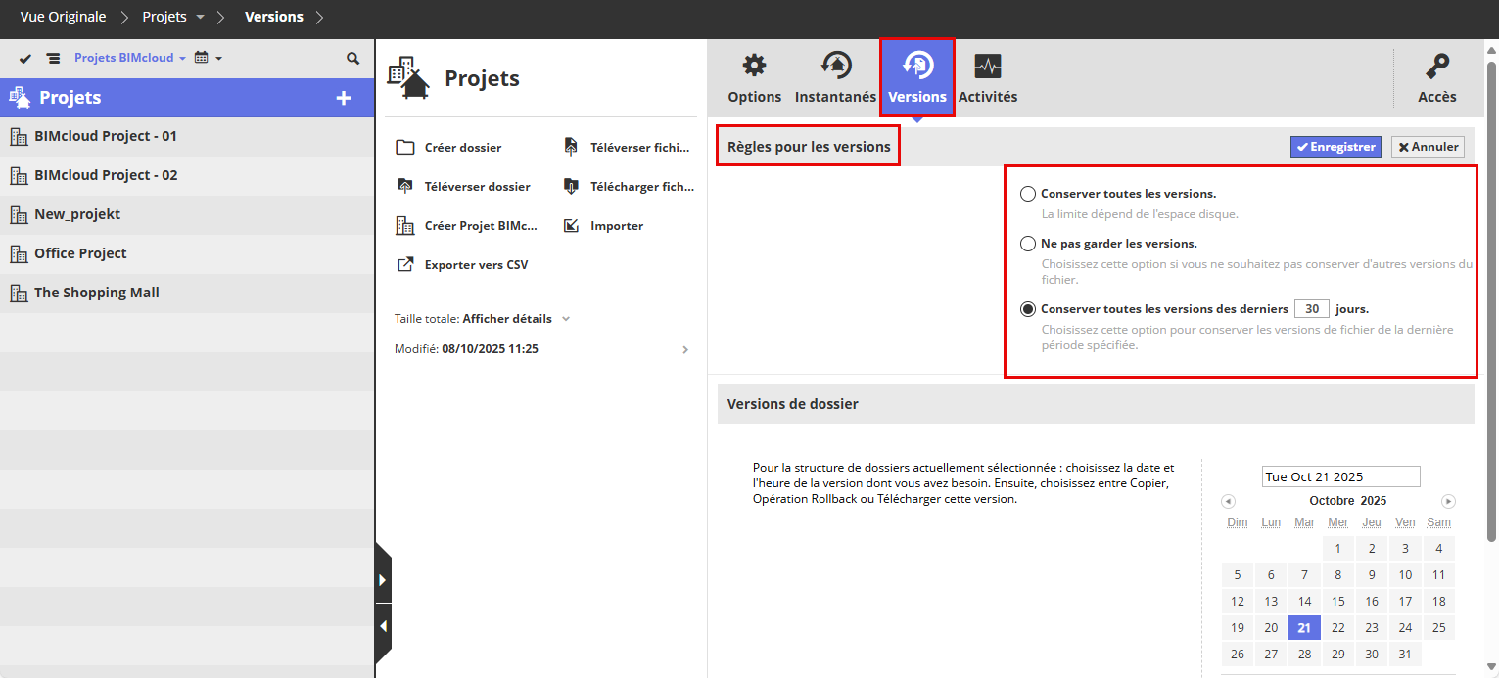Click Téléverser dossier icon
Image resolution: width=1499 pixels, height=678 pixels.
tap(405, 187)
